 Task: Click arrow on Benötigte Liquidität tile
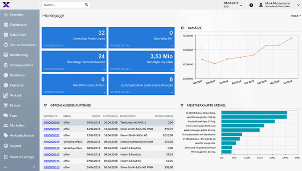pos(172,69)
